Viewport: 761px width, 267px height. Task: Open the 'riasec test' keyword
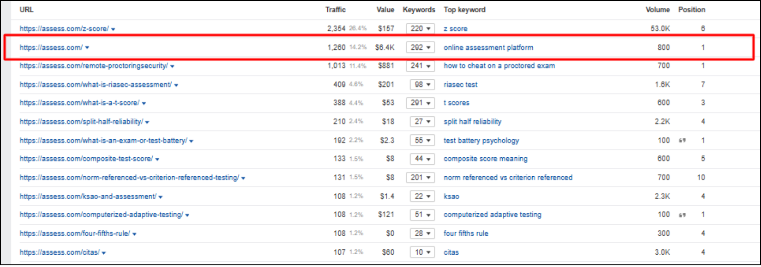point(460,85)
